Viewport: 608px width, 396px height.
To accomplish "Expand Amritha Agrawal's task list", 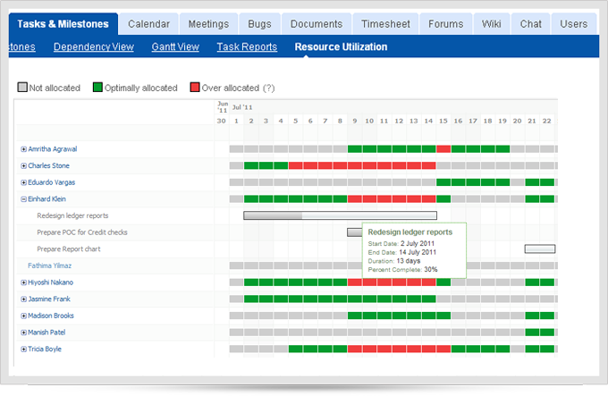I will 23,149.
